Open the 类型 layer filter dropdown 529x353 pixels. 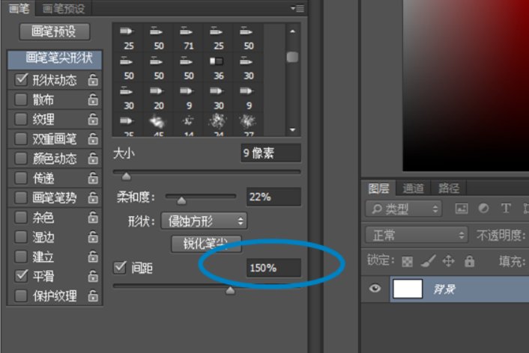coord(404,209)
